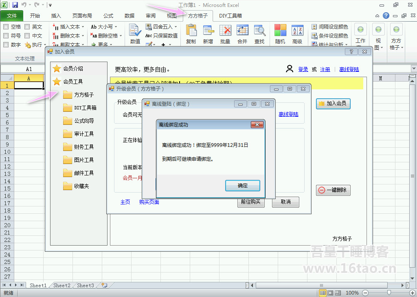The image size is (417, 297).
Task: Click the 注册 link
Action: (x=325, y=69)
